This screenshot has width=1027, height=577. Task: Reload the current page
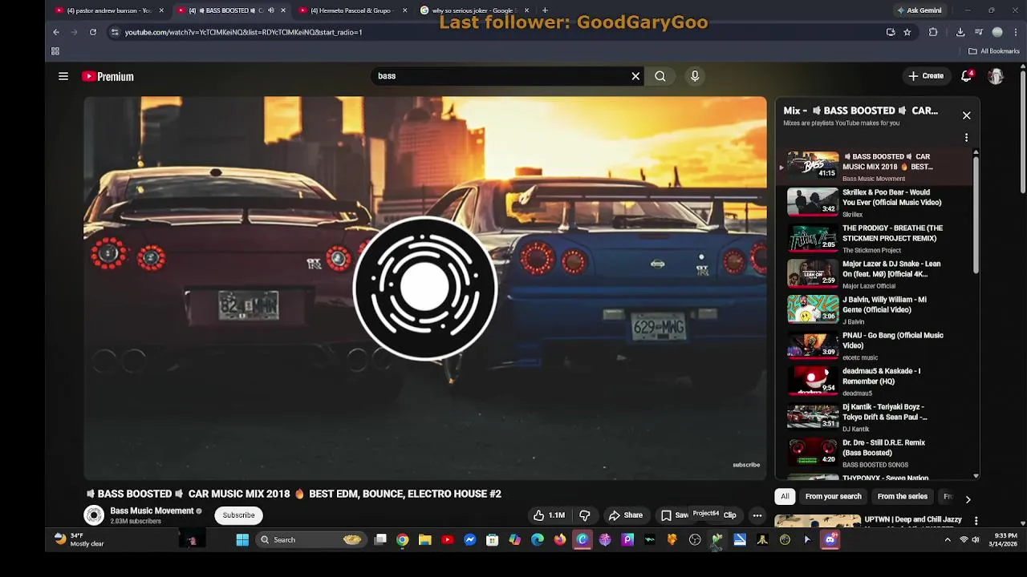pyautogui.click(x=93, y=32)
